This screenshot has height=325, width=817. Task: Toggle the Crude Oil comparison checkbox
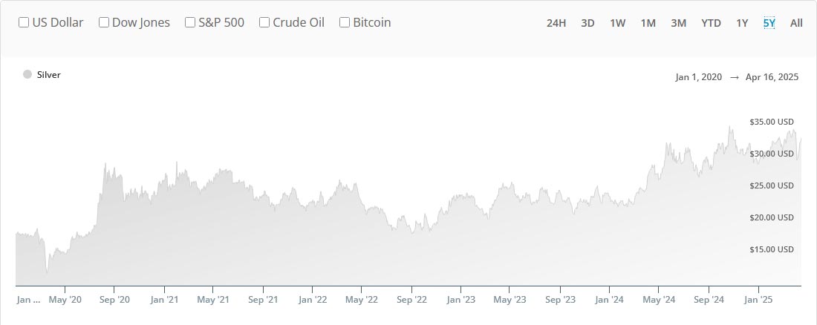click(x=264, y=22)
